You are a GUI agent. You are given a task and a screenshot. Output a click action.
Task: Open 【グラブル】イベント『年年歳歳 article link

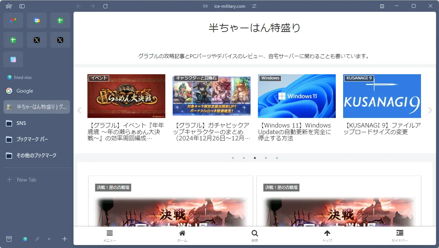(x=126, y=132)
